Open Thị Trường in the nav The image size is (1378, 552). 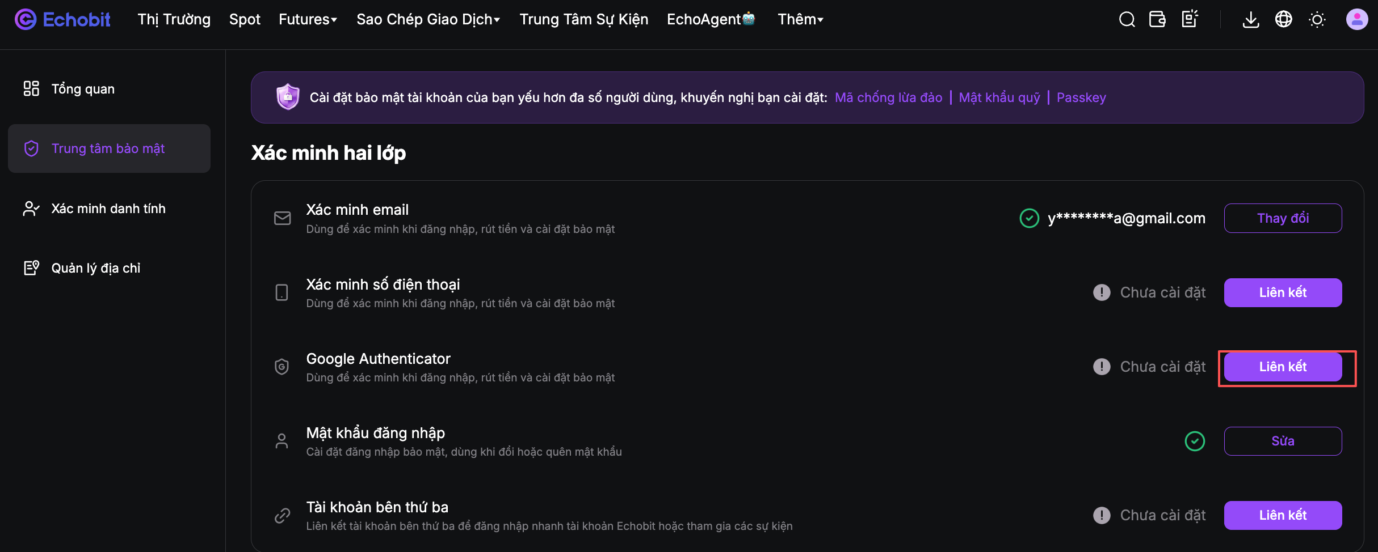click(174, 19)
